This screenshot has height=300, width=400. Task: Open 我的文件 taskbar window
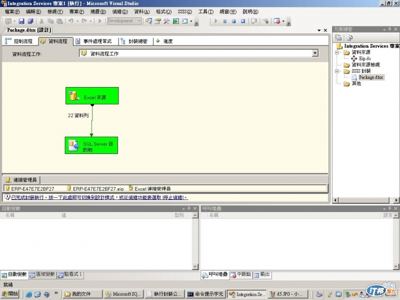(x=82, y=294)
